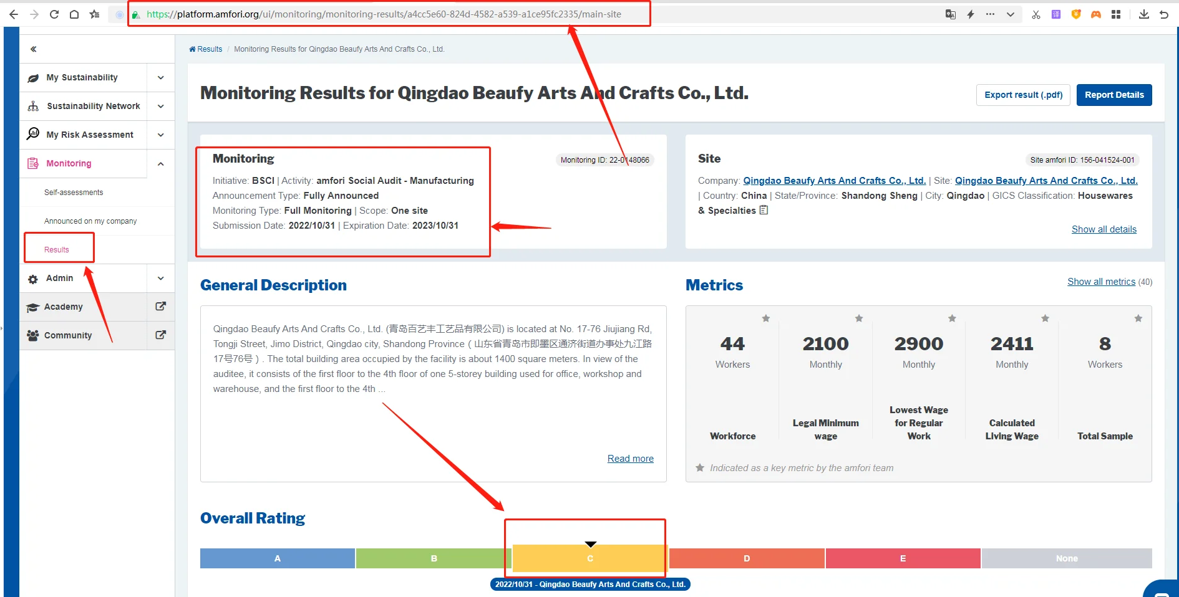
Task: Select rating segment B
Action: coord(434,558)
